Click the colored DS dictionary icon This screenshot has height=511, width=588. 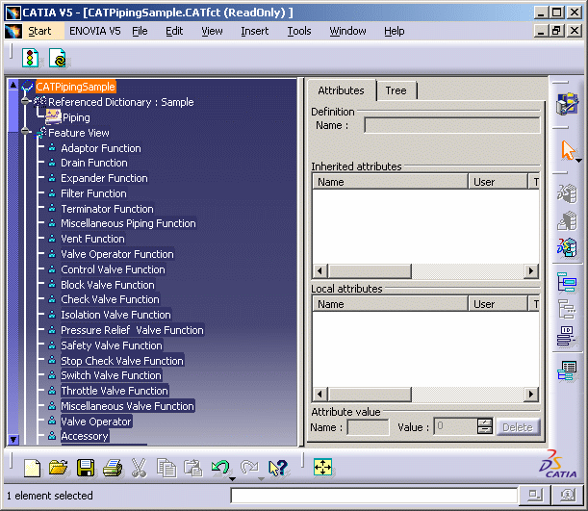click(x=567, y=247)
